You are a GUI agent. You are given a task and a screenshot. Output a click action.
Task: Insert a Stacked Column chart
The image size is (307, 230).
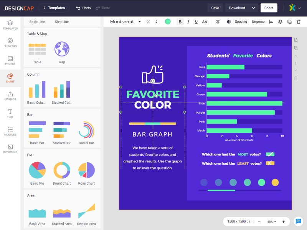tap(62, 92)
